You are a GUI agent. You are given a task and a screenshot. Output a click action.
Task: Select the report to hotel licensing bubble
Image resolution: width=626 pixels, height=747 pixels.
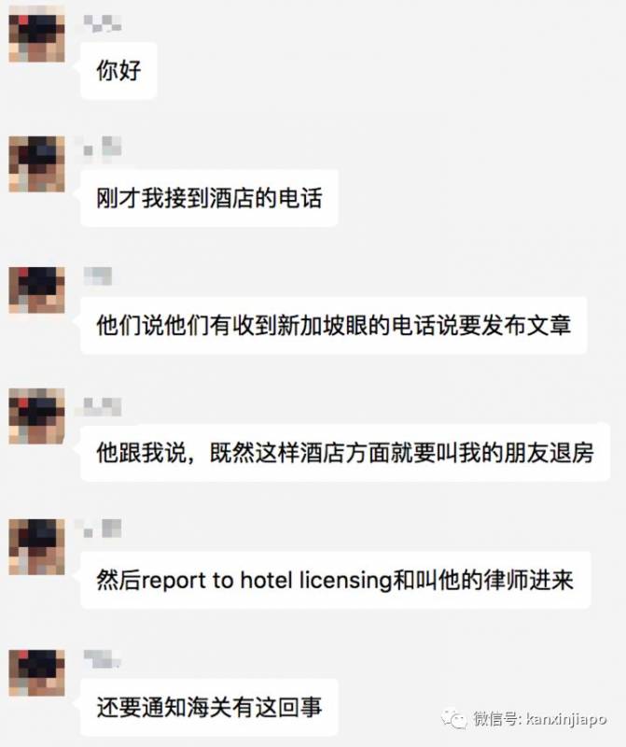click(x=336, y=580)
